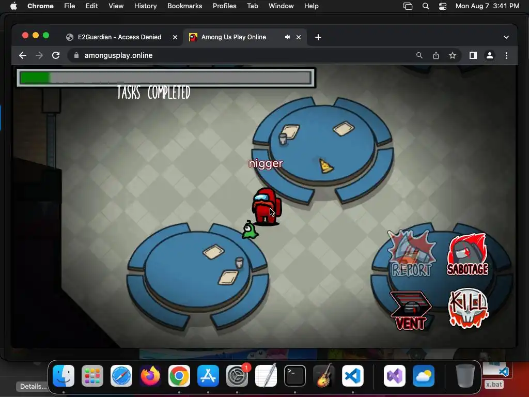Toggle the Chrome side panel

tap(473, 55)
